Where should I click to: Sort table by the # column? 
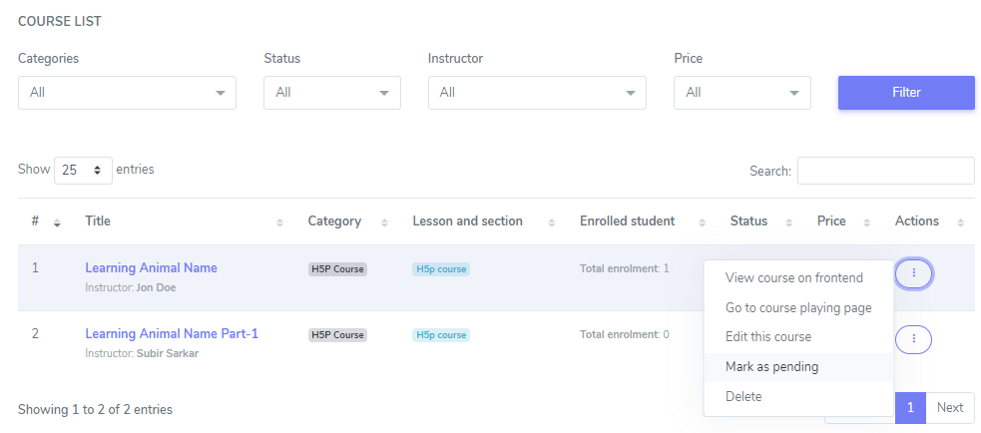pos(57,222)
